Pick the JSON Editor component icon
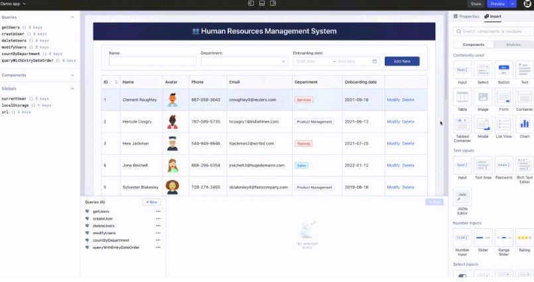Screen dimensions: 534x282 pyautogui.click(x=462, y=196)
